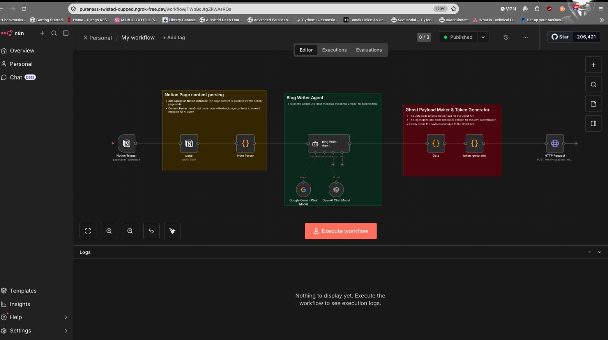
Task: Search workflows with magnifier in sidebar
Action: (x=54, y=33)
